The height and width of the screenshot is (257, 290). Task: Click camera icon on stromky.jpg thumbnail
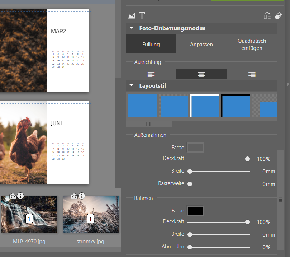pos(74,196)
